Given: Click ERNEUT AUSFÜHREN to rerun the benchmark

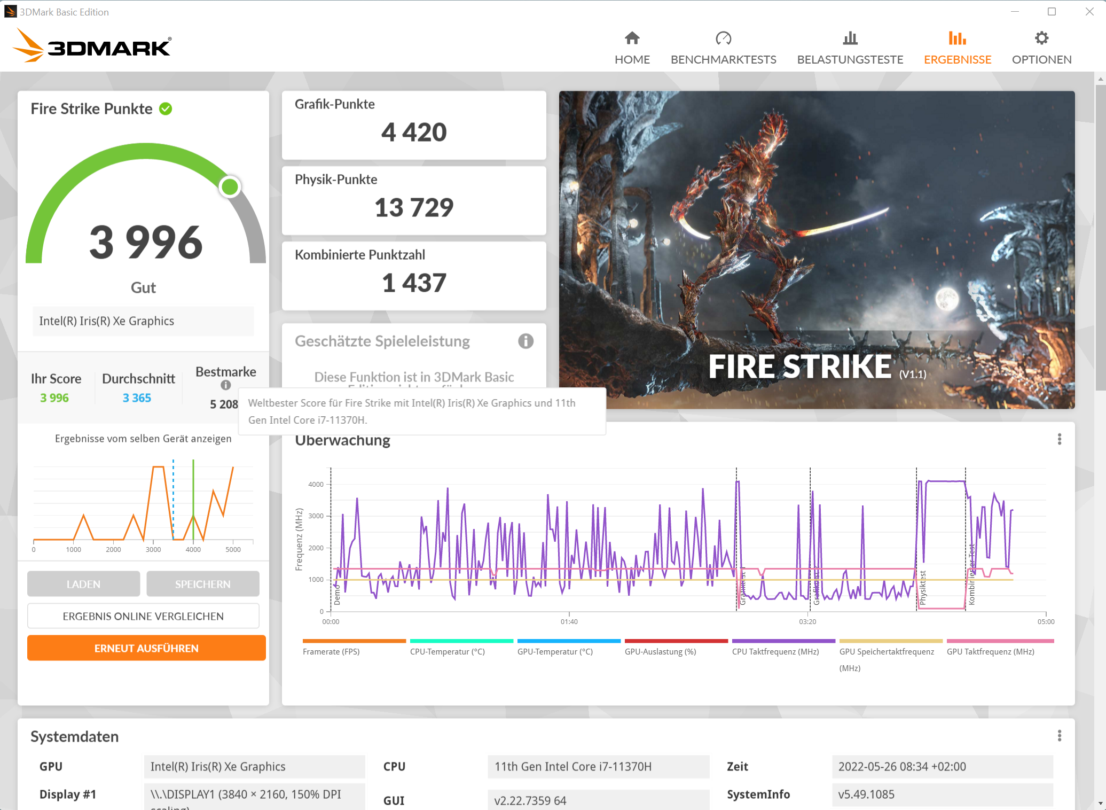Looking at the screenshot, I should (x=145, y=648).
